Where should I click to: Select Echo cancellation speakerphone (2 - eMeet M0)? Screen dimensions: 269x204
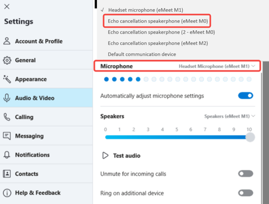pos(161,32)
